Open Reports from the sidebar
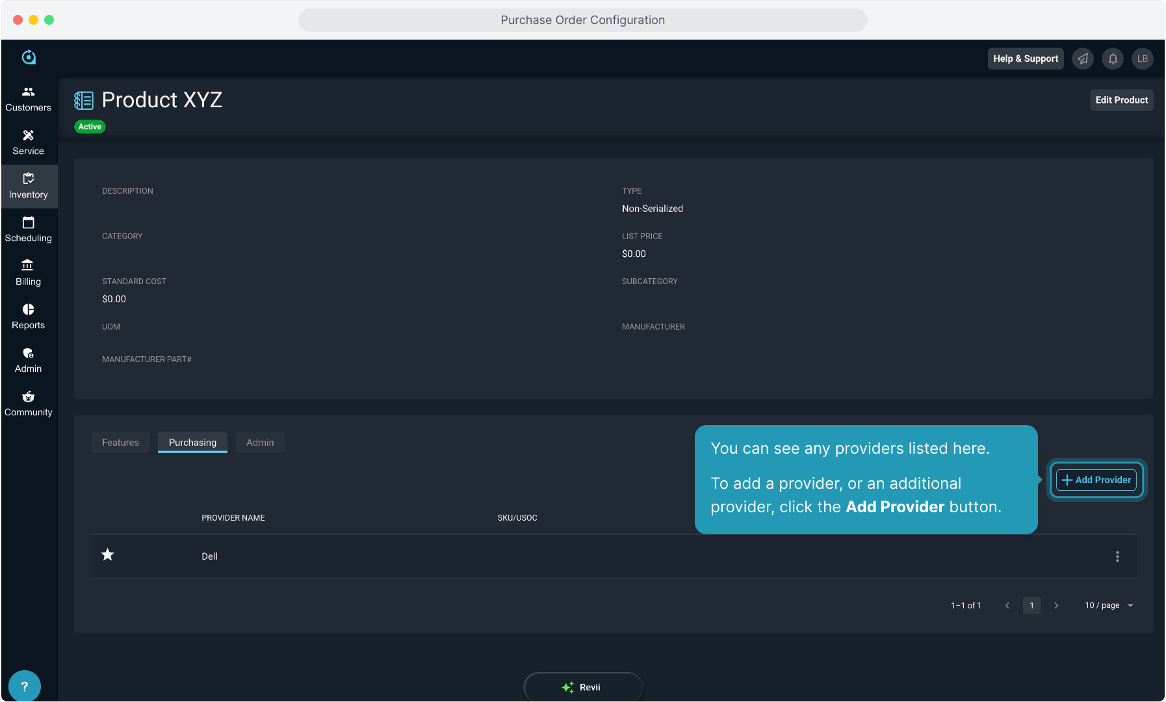 tap(29, 317)
